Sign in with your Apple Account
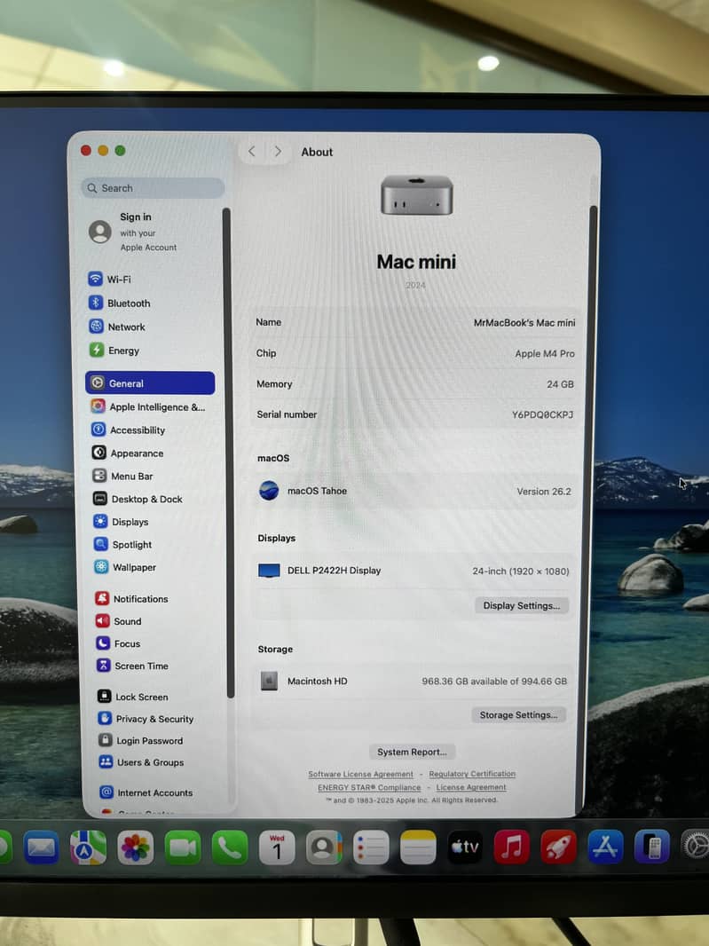Image resolution: width=709 pixels, height=946 pixels. click(x=134, y=232)
